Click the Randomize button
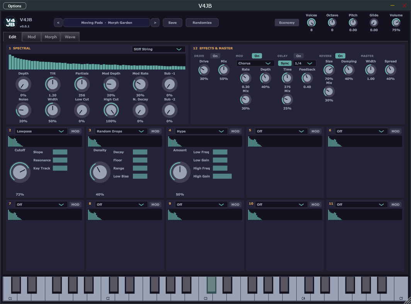The image size is (411, 304). 202,22
